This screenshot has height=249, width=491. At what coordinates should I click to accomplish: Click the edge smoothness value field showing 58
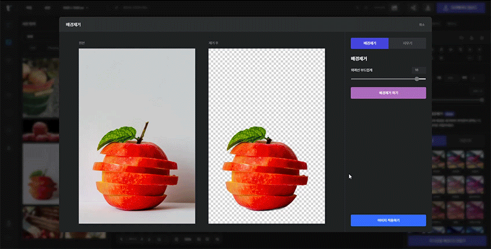(x=418, y=70)
